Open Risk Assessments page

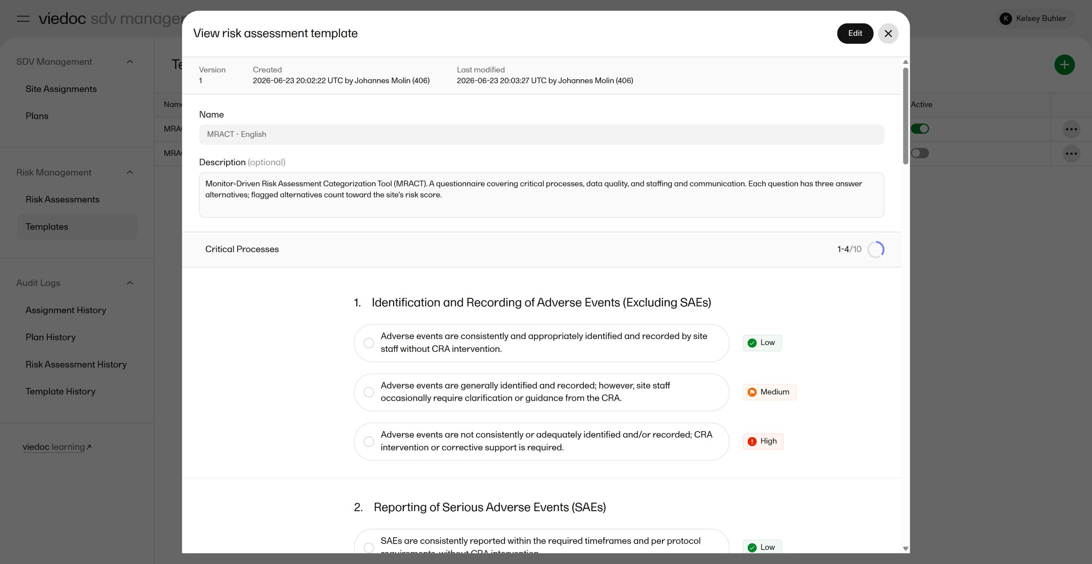point(62,199)
